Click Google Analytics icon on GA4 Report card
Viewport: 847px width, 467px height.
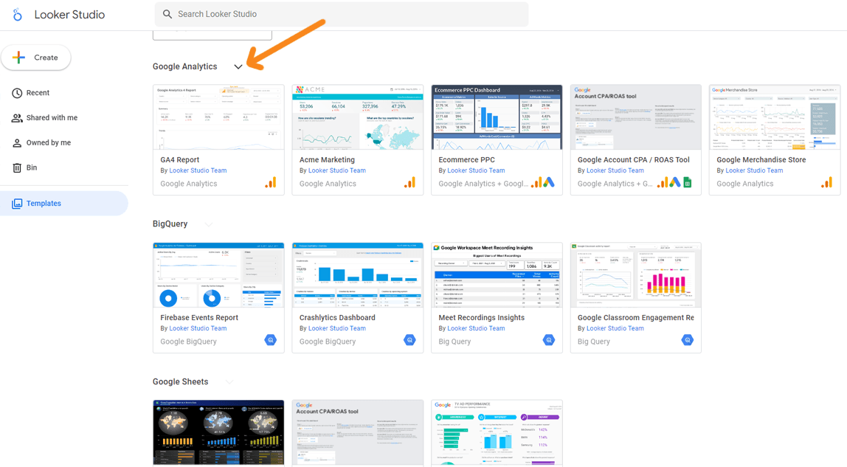(x=271, y=182)
